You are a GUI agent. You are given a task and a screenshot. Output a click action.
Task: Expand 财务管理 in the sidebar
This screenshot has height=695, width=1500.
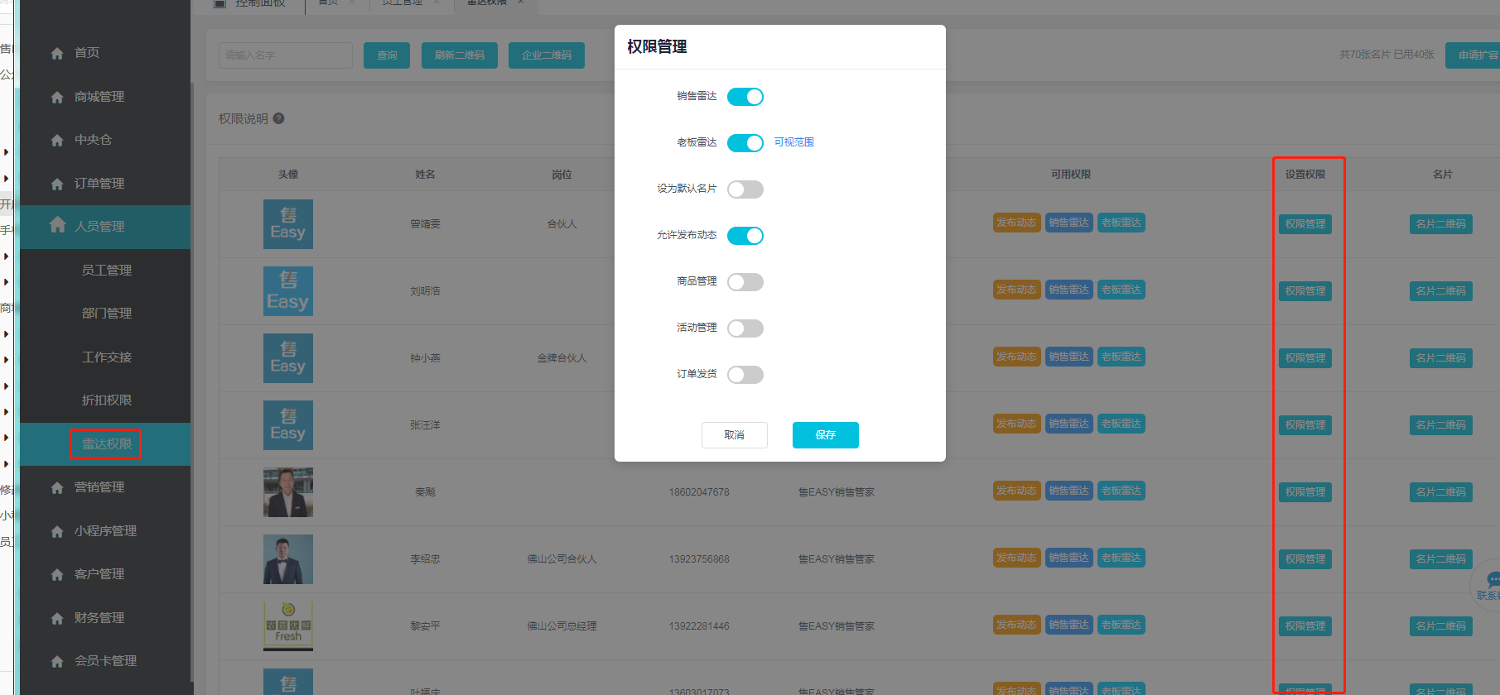pyautogui.click(x=105, y=618)
